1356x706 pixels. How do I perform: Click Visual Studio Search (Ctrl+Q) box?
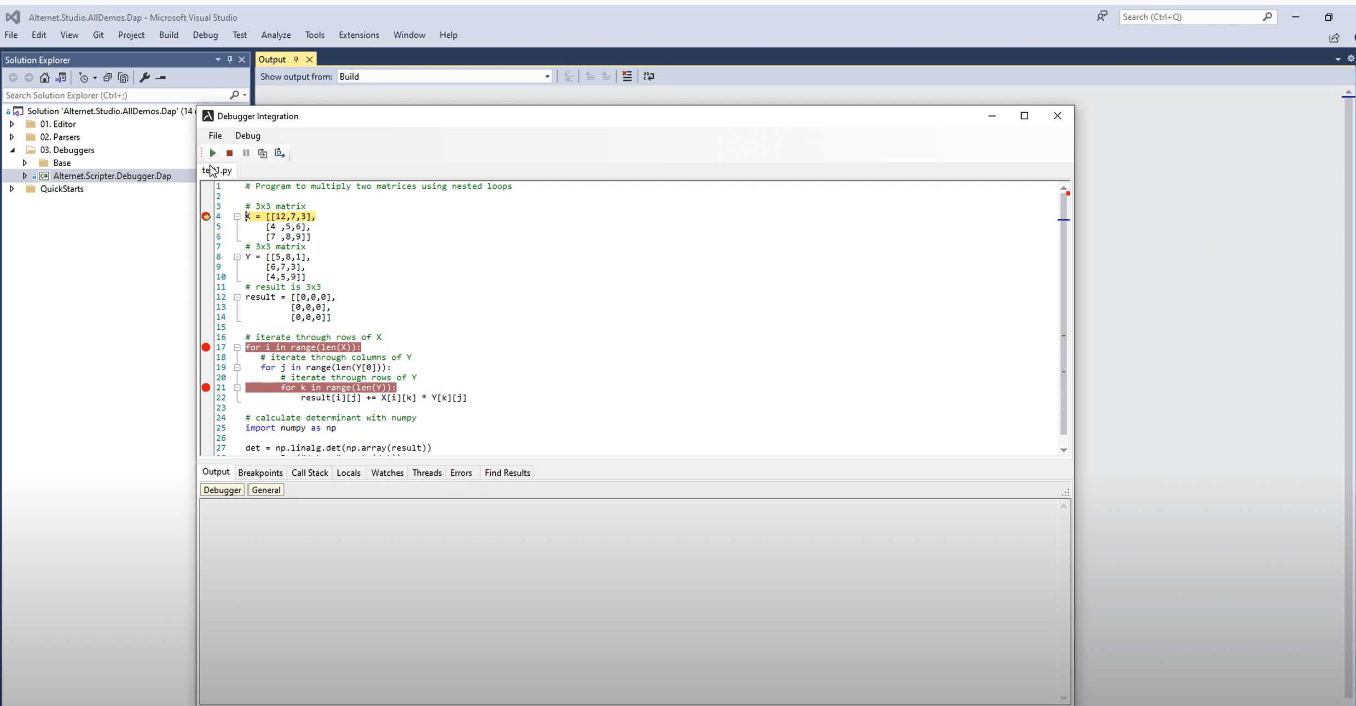coord(1198,17)
